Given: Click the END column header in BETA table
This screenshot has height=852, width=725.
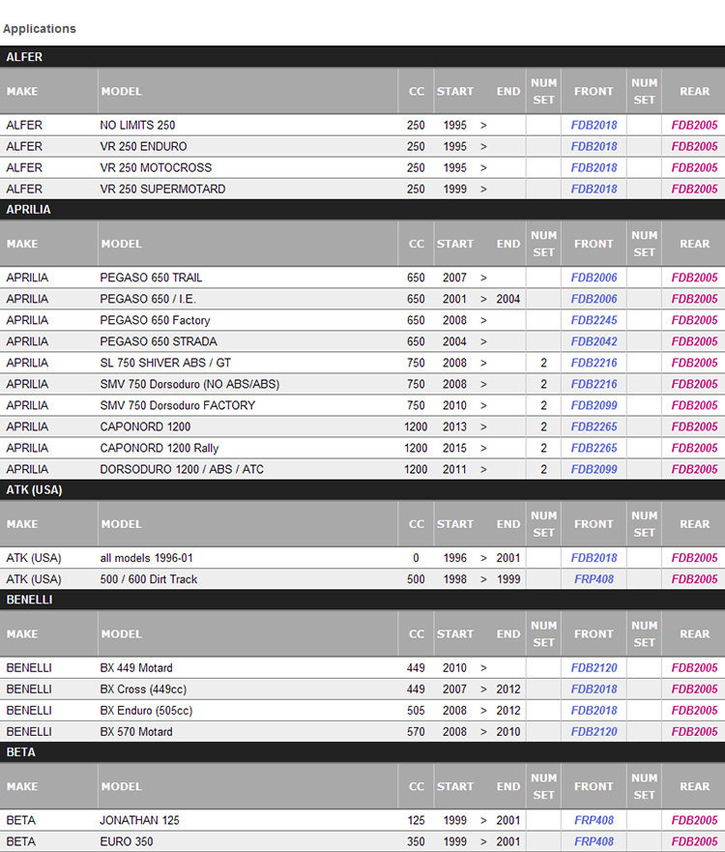Looking at the screenshot, I should click(507, 787).
